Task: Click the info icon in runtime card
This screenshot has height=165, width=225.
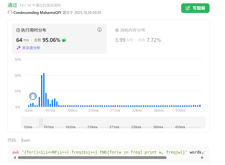Action: coord(99,30)
